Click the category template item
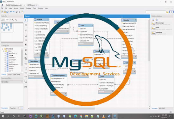This screenshot has width=174, height=119. (x=162, y=33)
